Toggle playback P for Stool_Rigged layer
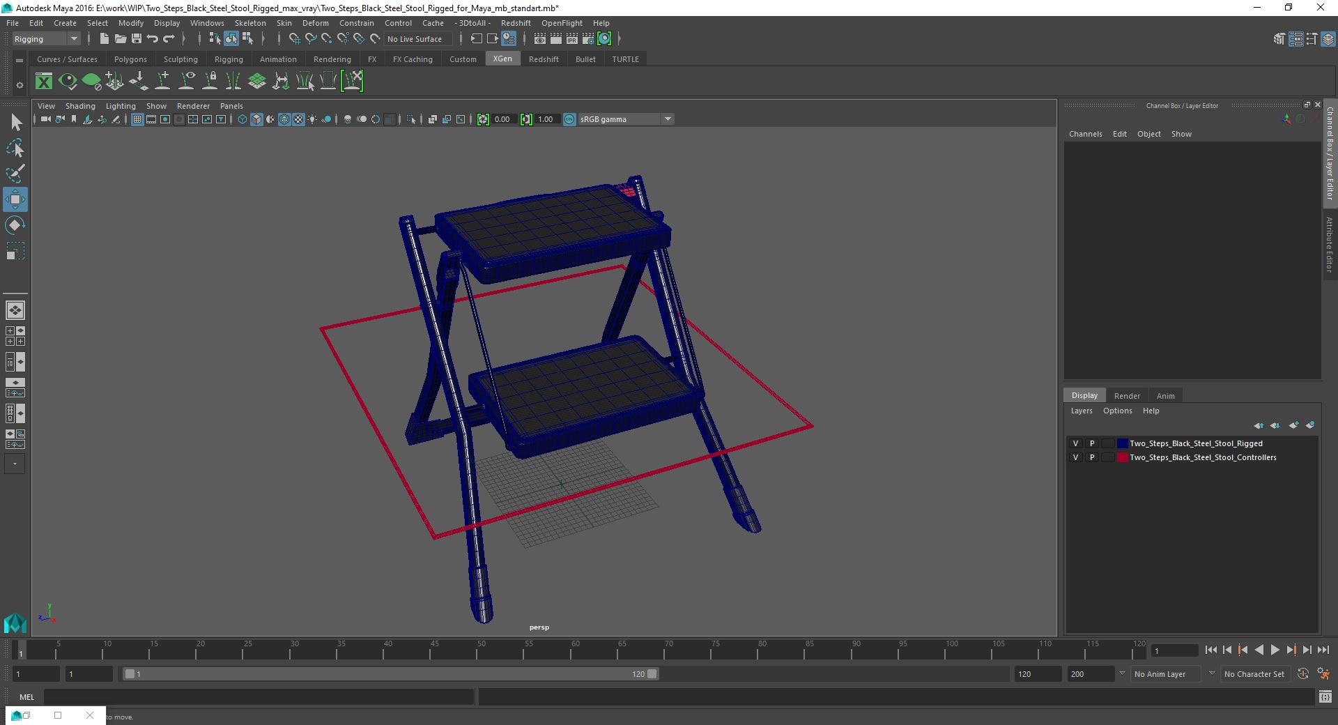 point(1092,443)
